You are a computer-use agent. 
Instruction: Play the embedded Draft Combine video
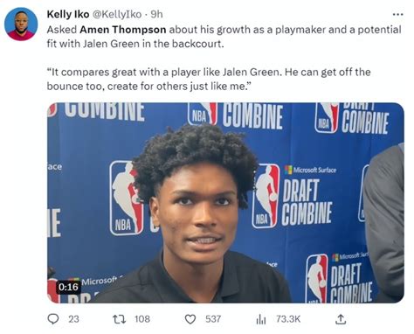click(x=225, y=203)
